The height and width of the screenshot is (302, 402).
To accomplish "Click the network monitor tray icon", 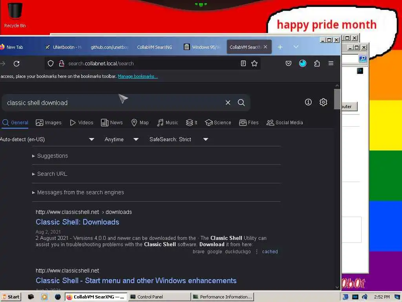I will (x=355, y=297).
